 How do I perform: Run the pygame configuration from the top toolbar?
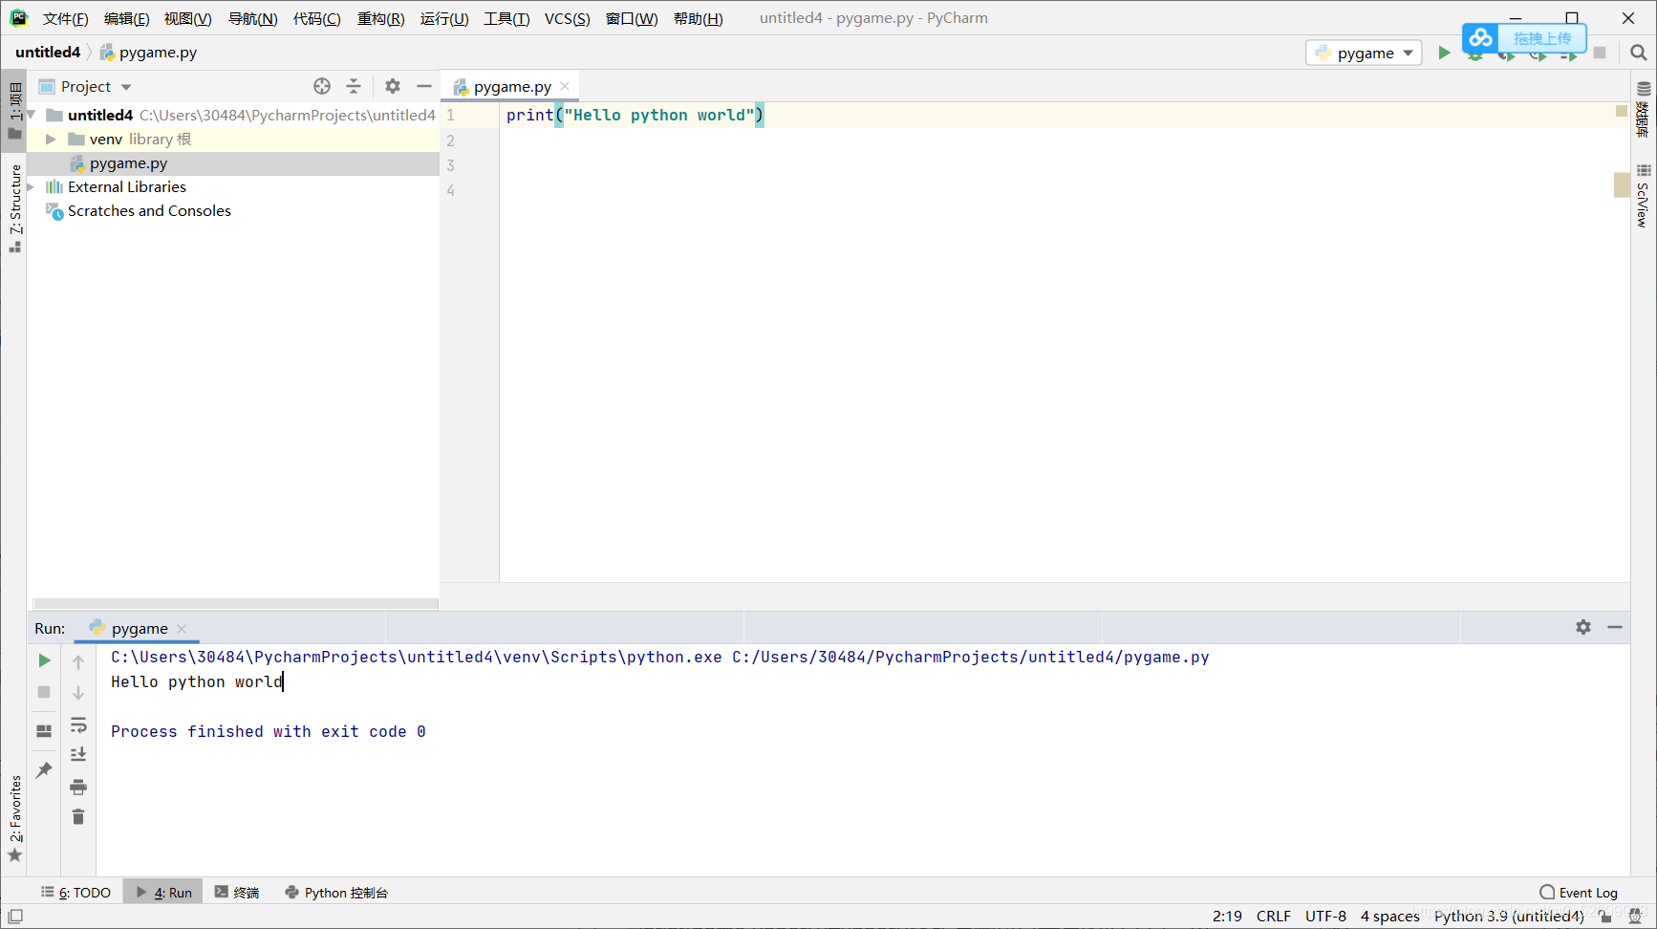[x=1444, y=53]
